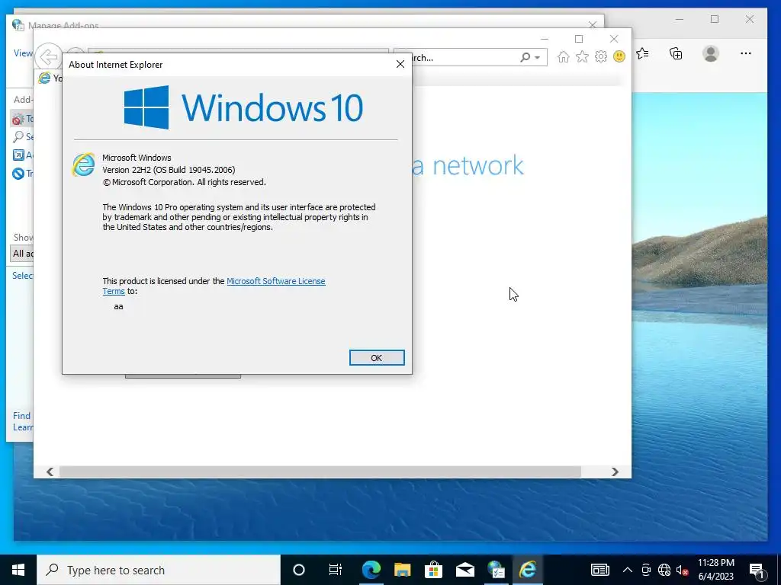Select the Accelerators icon in Manage Add-ons
The image size is (781, 585).
[18, 155]
